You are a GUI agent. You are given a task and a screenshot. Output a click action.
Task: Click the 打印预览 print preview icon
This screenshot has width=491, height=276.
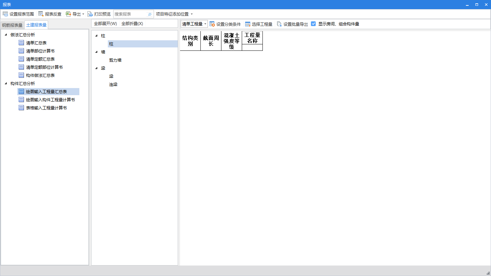[90, 14]
